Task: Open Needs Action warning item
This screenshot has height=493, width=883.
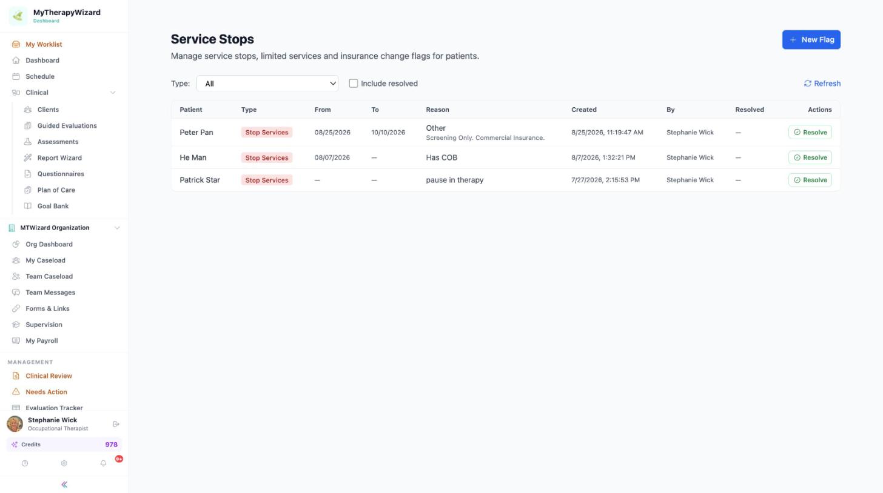Action: click(46, 392)
